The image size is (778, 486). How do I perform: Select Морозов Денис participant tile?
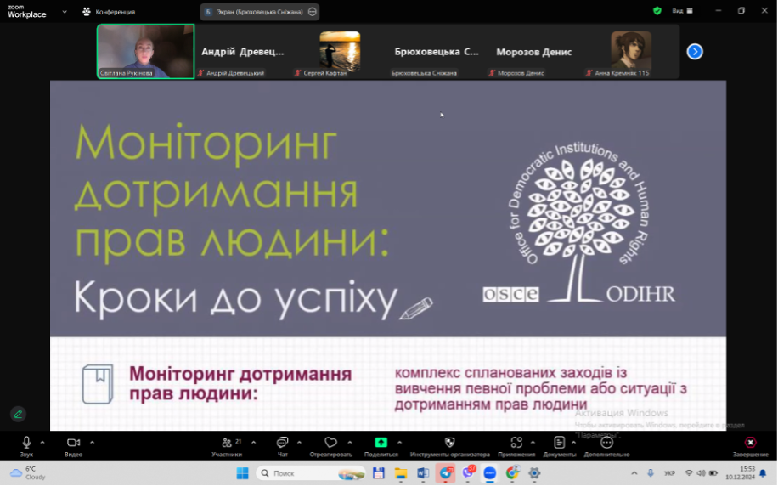[534, 52]
